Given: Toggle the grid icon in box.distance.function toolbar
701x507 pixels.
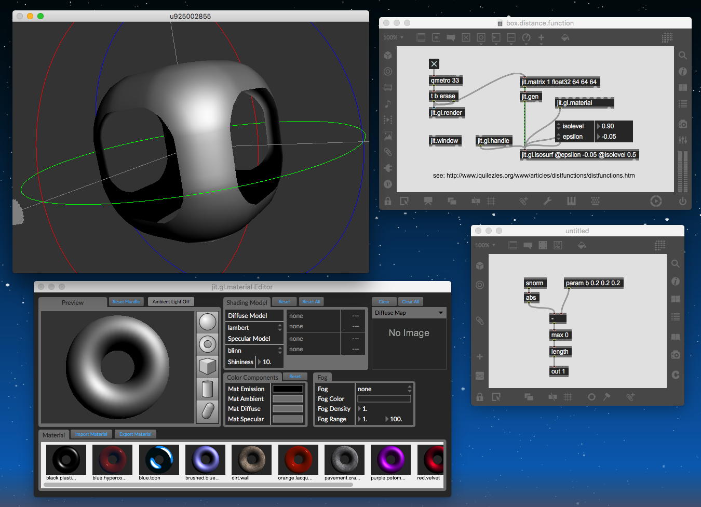Looking at the screenshot, I should (491, 201).
